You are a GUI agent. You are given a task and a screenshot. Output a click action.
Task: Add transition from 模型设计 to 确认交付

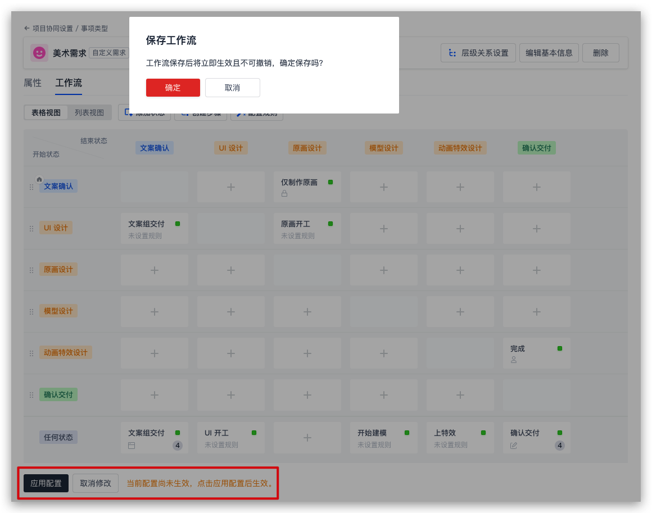click(537, 312)
